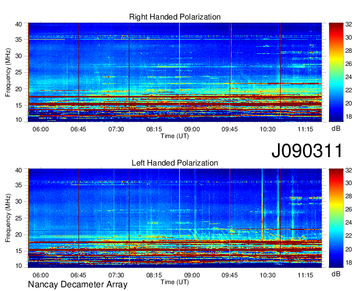Click the "Left Handed Polarization" title
358x291 pixels.
pos(175,163)
